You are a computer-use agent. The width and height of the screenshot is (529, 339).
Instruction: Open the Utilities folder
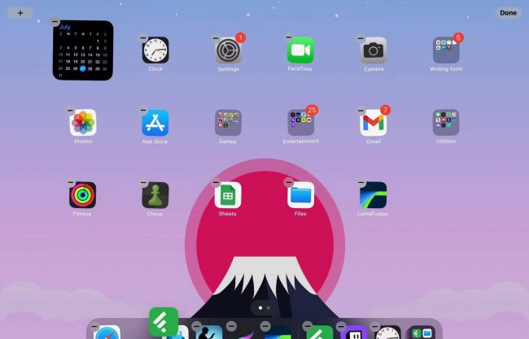tap(446, 123)
